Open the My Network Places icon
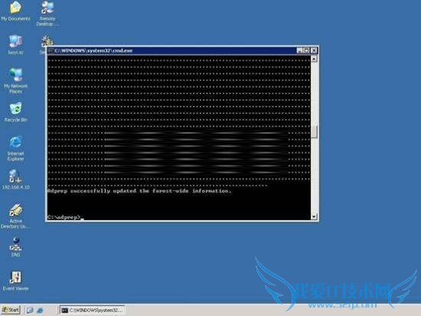 15,80
